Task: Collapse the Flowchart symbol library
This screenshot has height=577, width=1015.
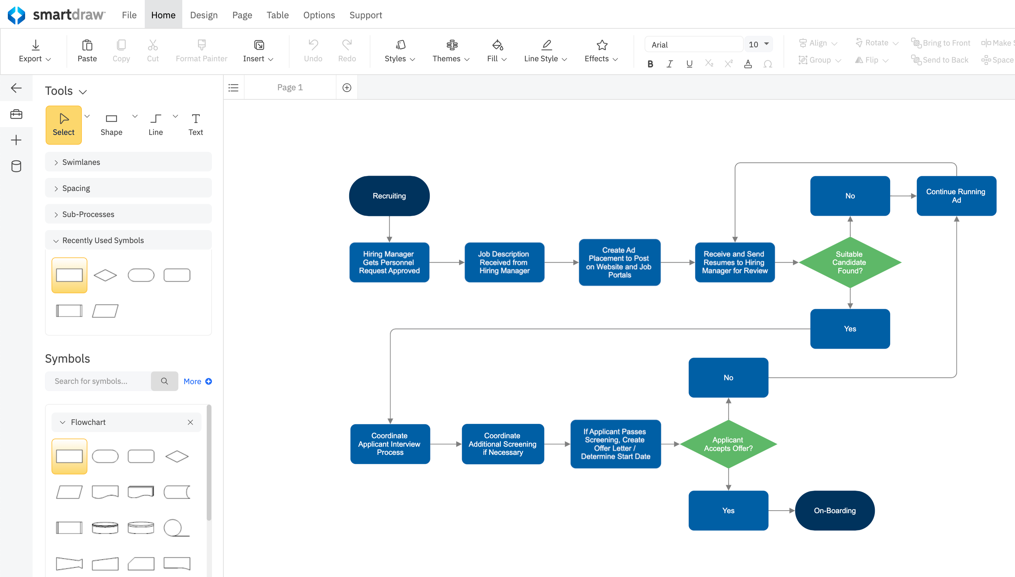Action: (x=62, y=422)
